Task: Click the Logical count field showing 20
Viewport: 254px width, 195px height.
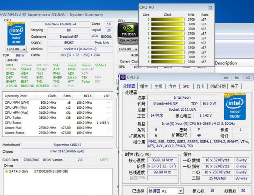Action: (x=109, y=30)
